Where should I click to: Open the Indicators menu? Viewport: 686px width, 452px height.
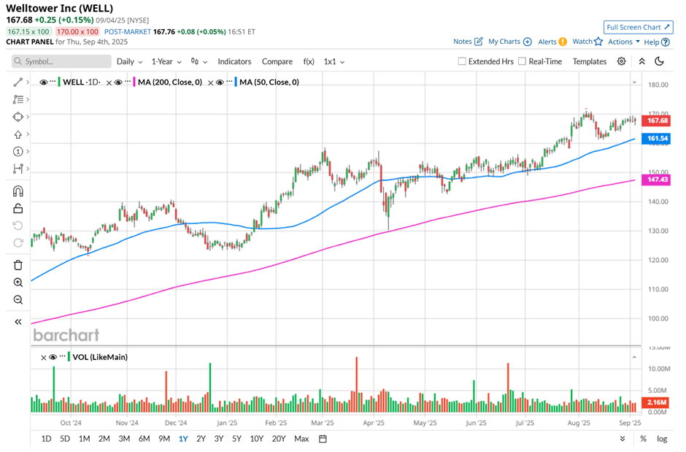[234, 61]
